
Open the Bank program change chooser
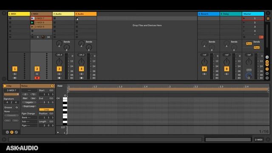tap(29, 117)
